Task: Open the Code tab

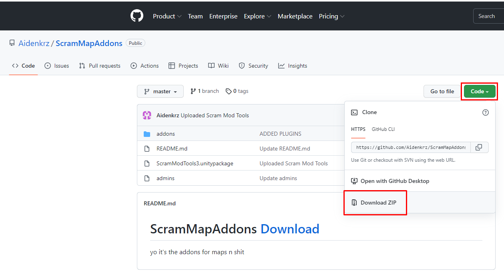Action: (23, 66)
